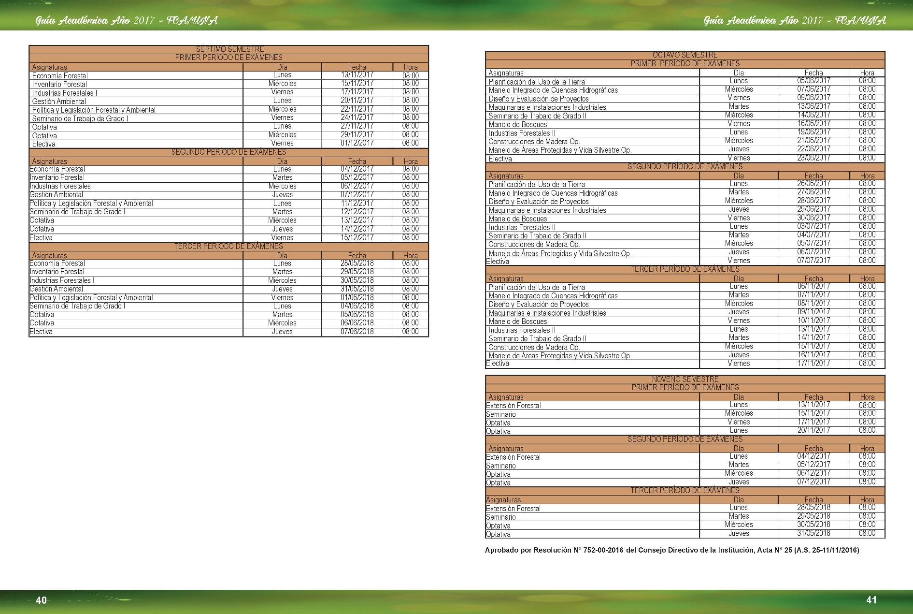Click the date 29/06/2017
This screenshot has height=614, width=913.
click(813, 209)
